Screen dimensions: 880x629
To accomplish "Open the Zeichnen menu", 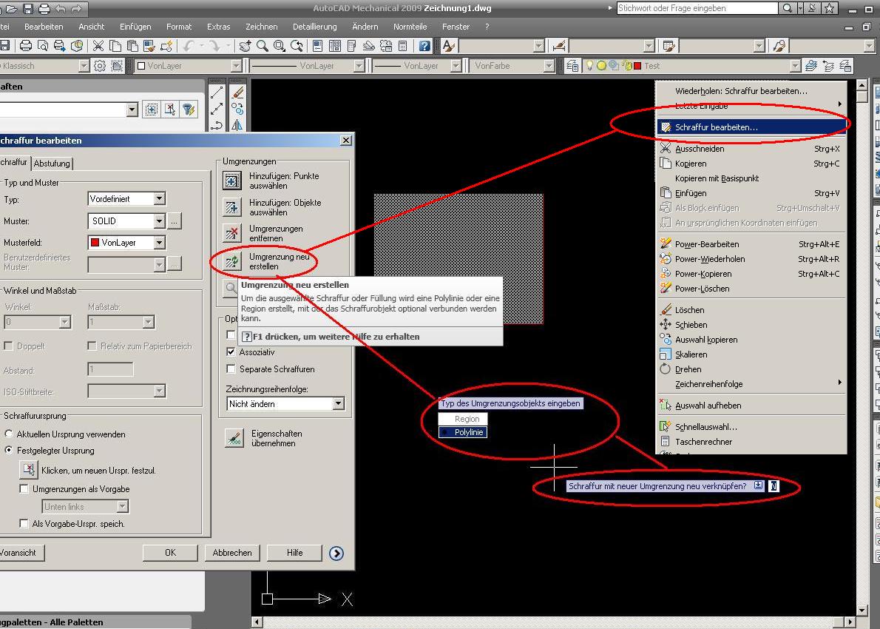I will [261, 27].
